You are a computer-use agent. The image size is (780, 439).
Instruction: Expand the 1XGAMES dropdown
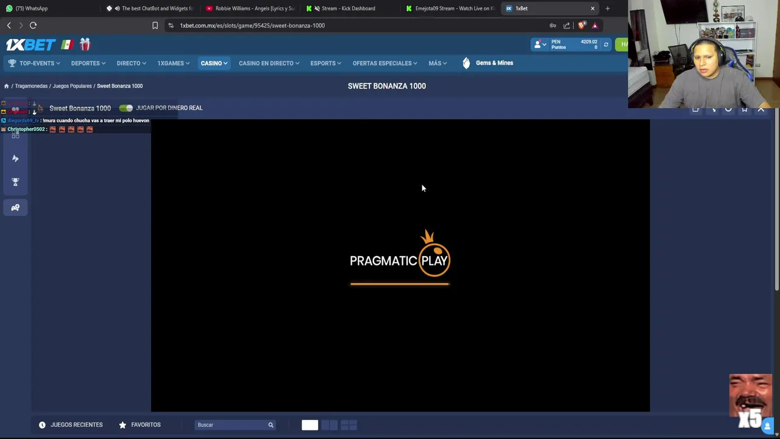(x=174, y=63)
